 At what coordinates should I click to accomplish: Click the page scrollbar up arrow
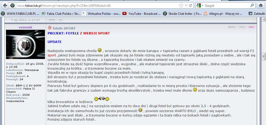[264, 19]
